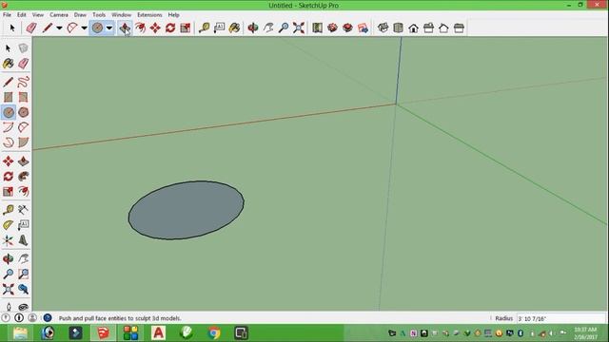The width and height of the screenshot is (609, 342).
Task: Select the 2 Point Arc tool in left palette
Action: coord(23,127)
